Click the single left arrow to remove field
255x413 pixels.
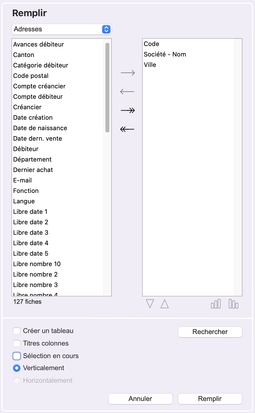pos(128,91)
